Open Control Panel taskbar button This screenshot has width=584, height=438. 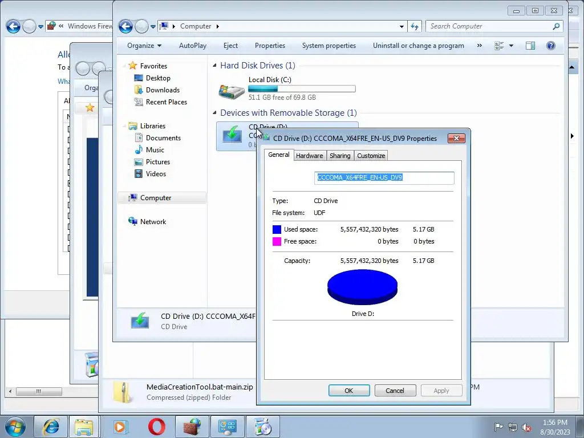227,427
